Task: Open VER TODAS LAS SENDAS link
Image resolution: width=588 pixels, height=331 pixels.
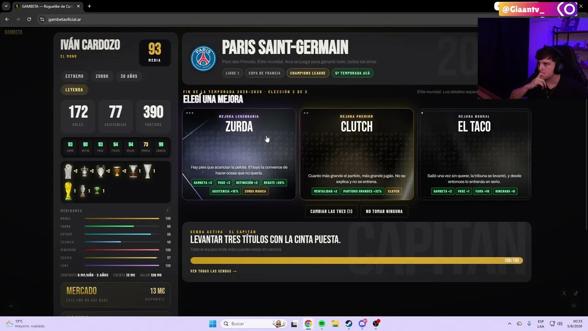Action: pyautogui.click(x=213, y=271)
